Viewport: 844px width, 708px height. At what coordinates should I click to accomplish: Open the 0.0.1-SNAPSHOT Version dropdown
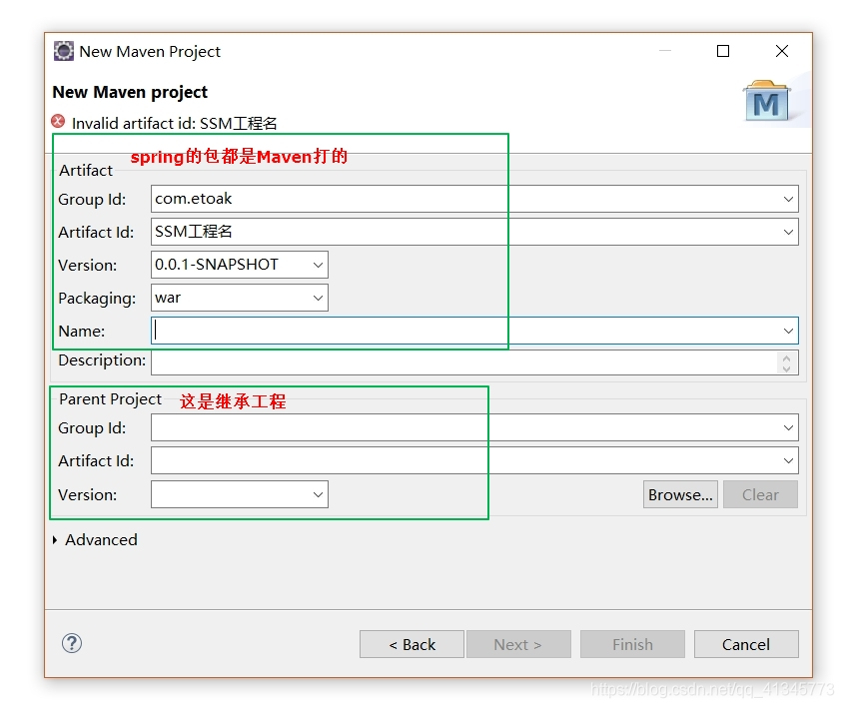[x=318, y=265]
